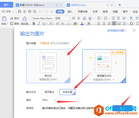Switch to the 引用 ribbon tab
This screenshot has width=139, height=118.
pos(95,12)
